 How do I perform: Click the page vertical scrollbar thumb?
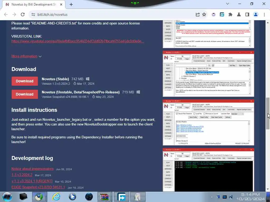[x=268, y=113]
